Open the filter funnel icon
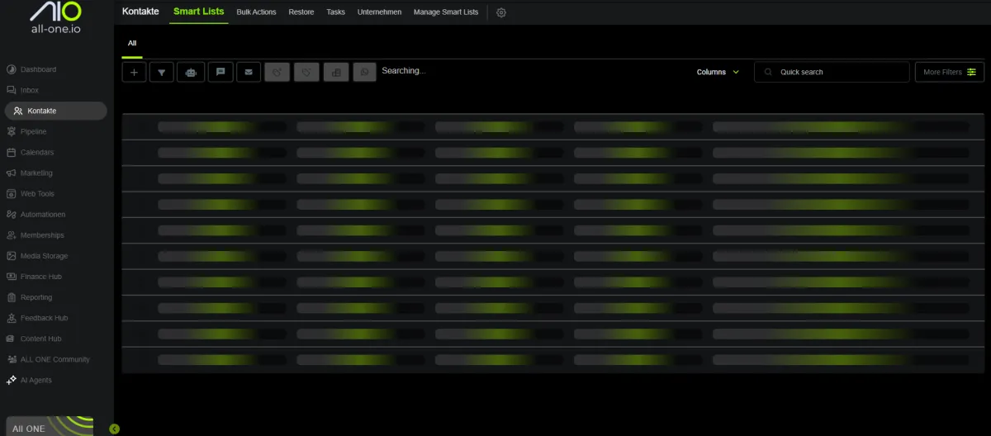The width and height of the screenshot is (991, 436). (x=162, y=72)
